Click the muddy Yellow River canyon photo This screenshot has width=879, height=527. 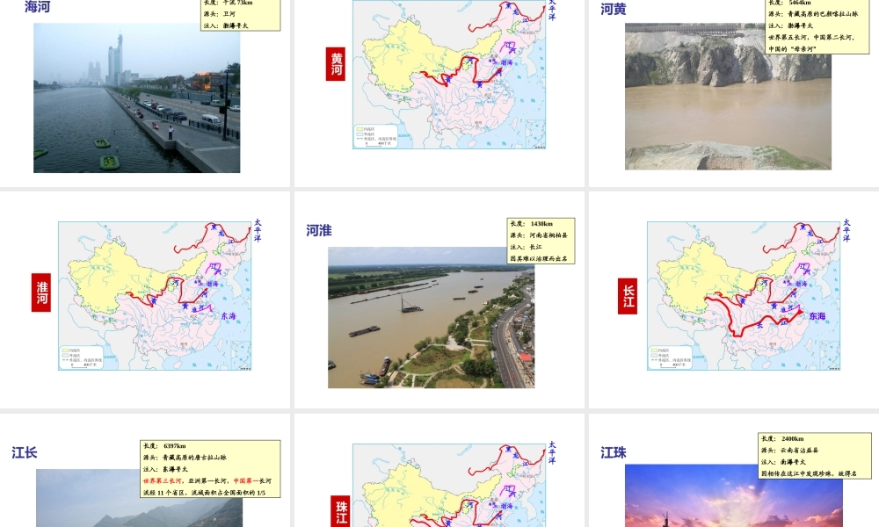point(728,97)
